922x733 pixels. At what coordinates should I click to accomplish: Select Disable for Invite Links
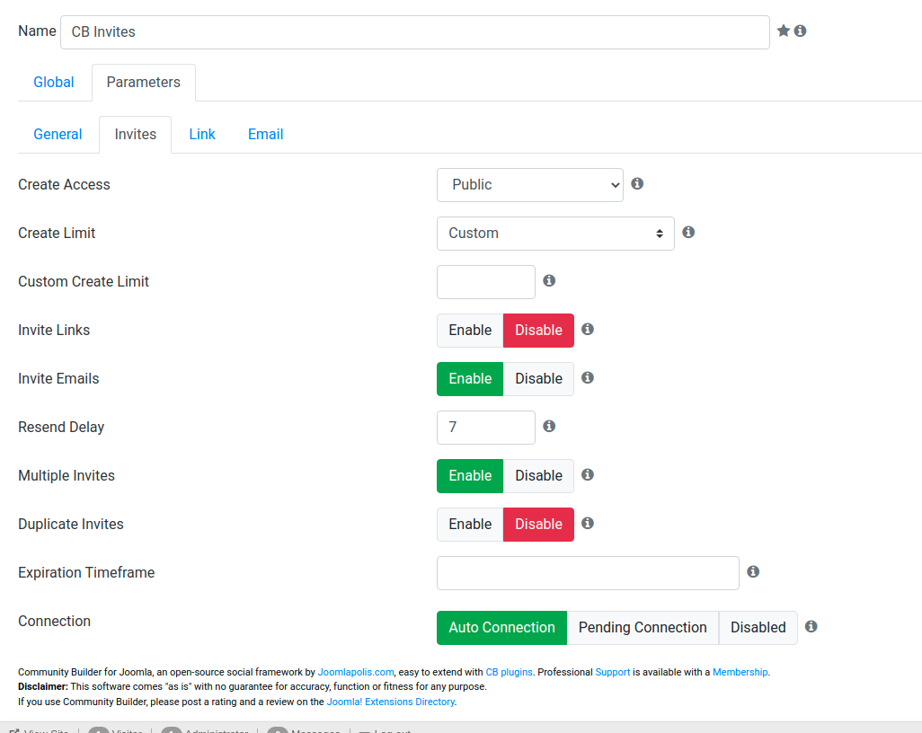click(538, 331)
